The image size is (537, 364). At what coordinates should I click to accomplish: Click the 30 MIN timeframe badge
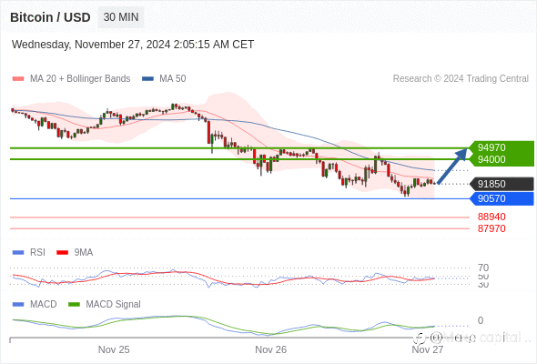click(x=121, y=17)
